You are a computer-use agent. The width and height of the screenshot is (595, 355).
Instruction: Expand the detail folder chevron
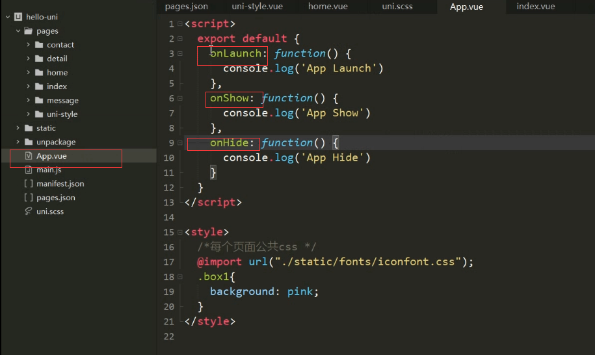[x=28, y=59]
